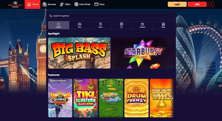This screenshot has width=222, height=121.
Task: Click the next arrow in Featured carousel
Action: tap(172, 98)
